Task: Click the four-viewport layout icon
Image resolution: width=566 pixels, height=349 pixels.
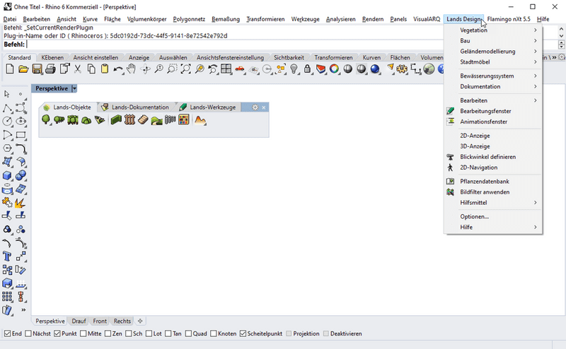Action: point(226,69)
